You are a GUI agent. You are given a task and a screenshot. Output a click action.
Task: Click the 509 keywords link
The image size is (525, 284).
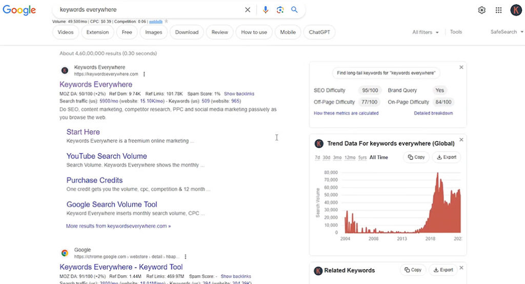(x=206, y=101)
